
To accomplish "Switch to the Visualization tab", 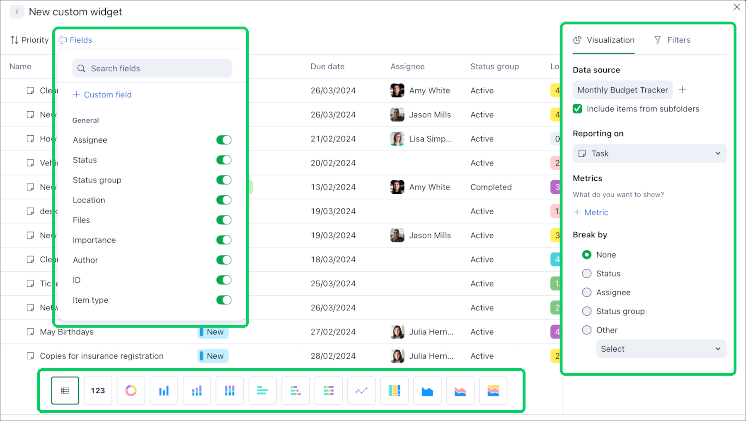I will [x=604, y=40].
